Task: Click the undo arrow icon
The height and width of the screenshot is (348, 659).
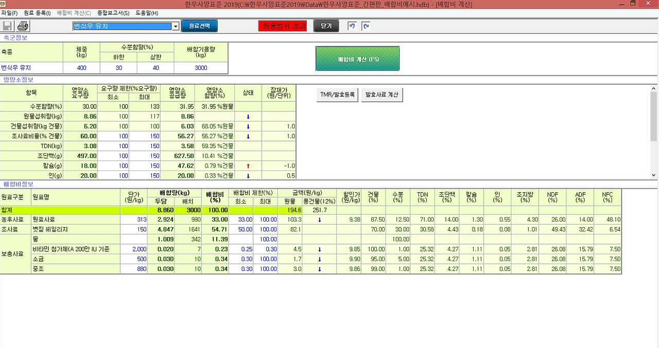Action: pos(352,26)
